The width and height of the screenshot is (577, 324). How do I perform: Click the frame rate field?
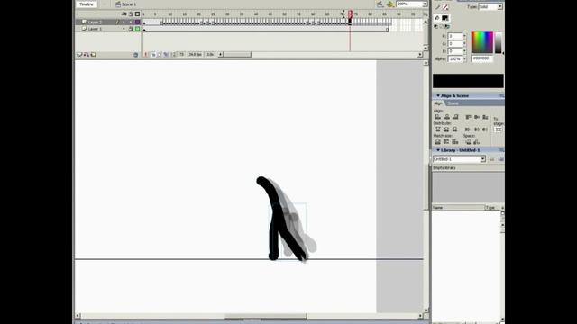tap(195, 54)
